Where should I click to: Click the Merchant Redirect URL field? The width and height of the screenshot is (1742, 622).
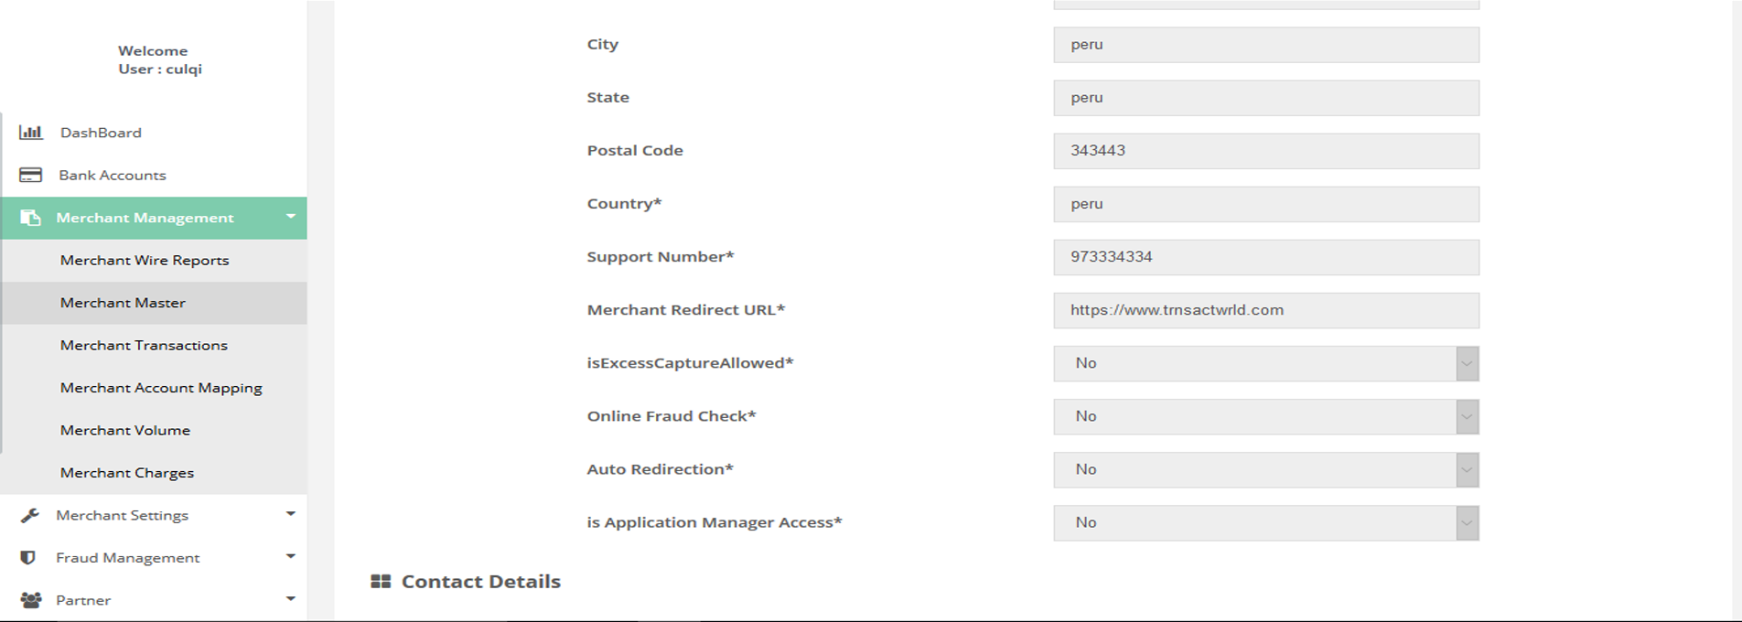click(1265, 310)
